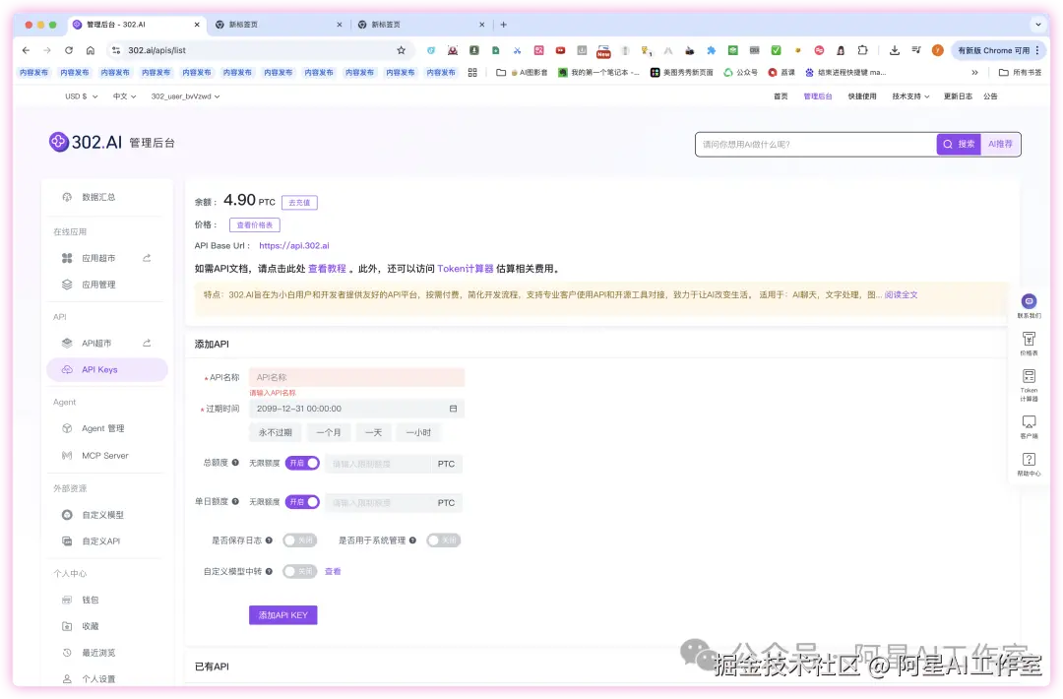1063x699 pixels.
Task: Click 联系我们 floating chat icon
Action: pos(1029,305)
